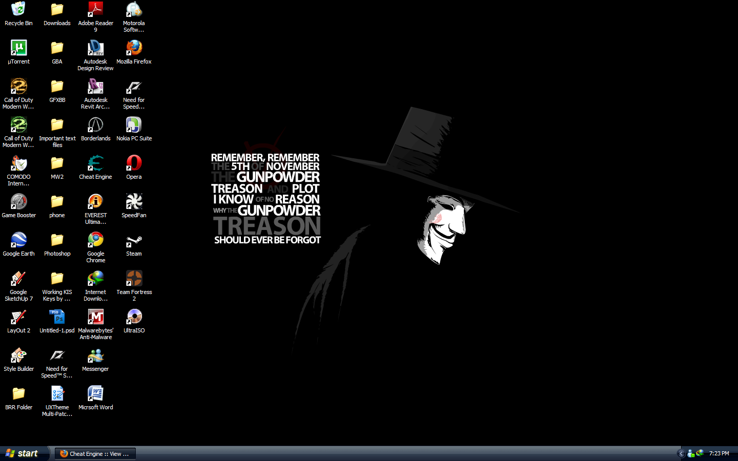Launch Mozilla Firefox shortcut
Screen dimensions: 738x461
tap(134, 52)
